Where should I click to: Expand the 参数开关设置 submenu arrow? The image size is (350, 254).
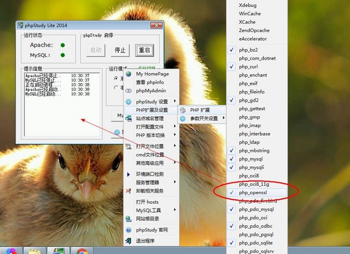223,119
